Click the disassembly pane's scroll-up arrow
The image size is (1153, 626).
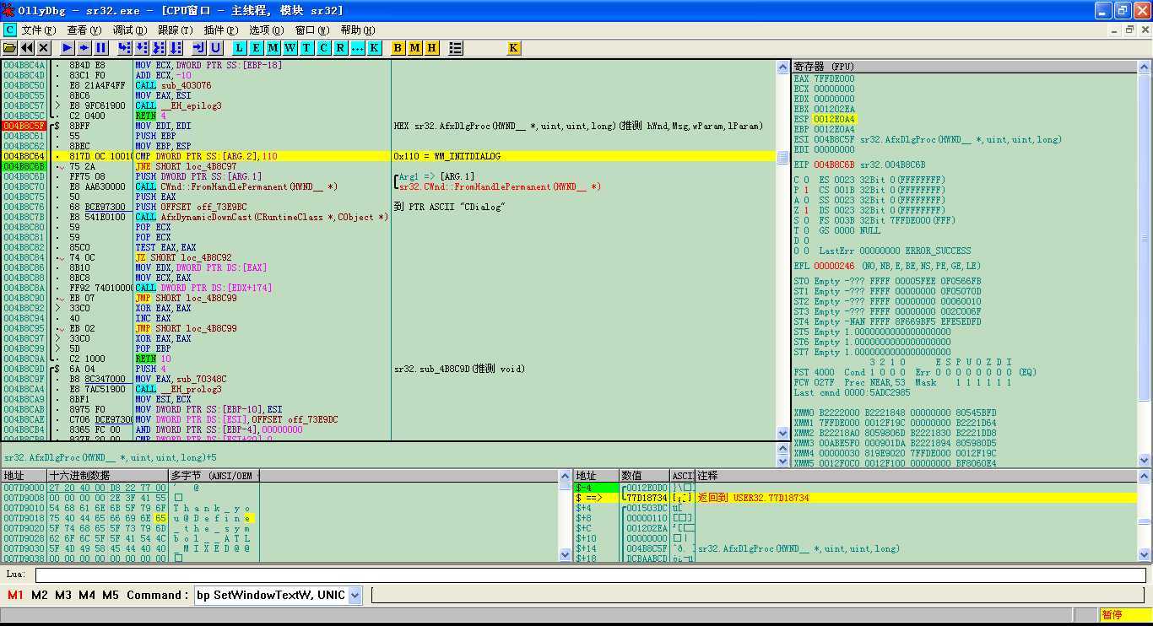783,67
